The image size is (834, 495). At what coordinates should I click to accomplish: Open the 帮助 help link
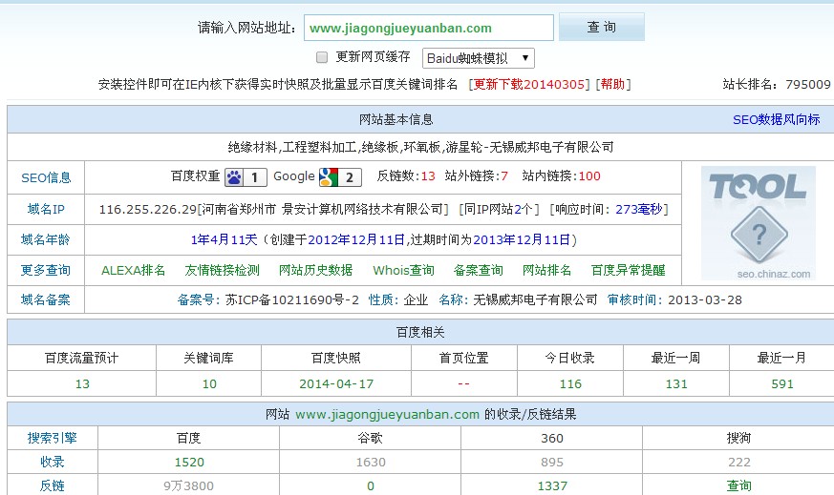(x=612, y=84)
